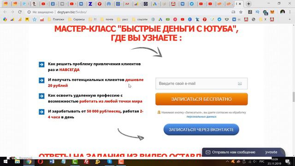The height and width of the screenshot is (166, 295).
Task: Switch the РУС input language indicator
Action: coord(262,162)
